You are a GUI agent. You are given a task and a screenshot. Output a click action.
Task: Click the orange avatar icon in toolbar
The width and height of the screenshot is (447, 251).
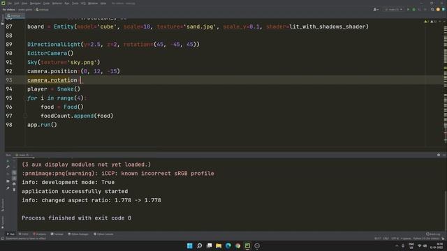[438, 9]
